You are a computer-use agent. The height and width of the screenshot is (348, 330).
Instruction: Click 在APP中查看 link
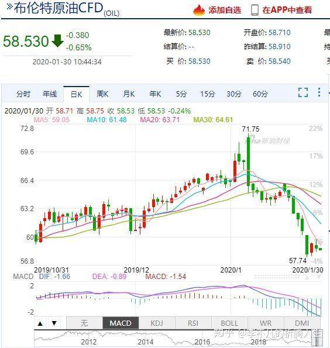point(287,10)
